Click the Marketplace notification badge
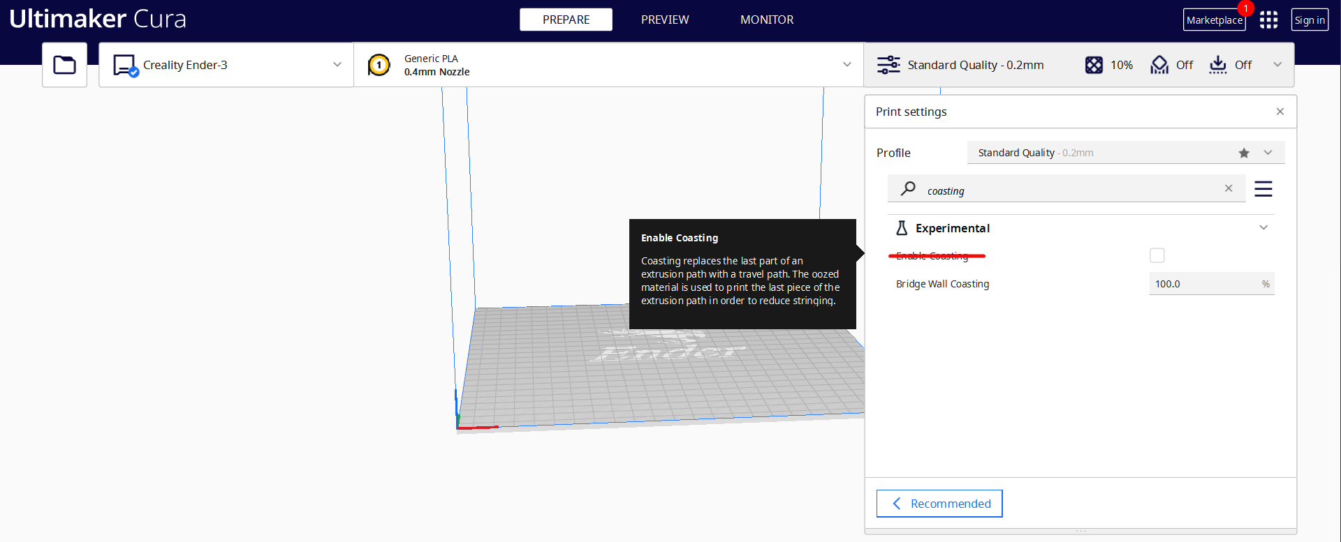The image size is (1341, 542). point(1245,8)
